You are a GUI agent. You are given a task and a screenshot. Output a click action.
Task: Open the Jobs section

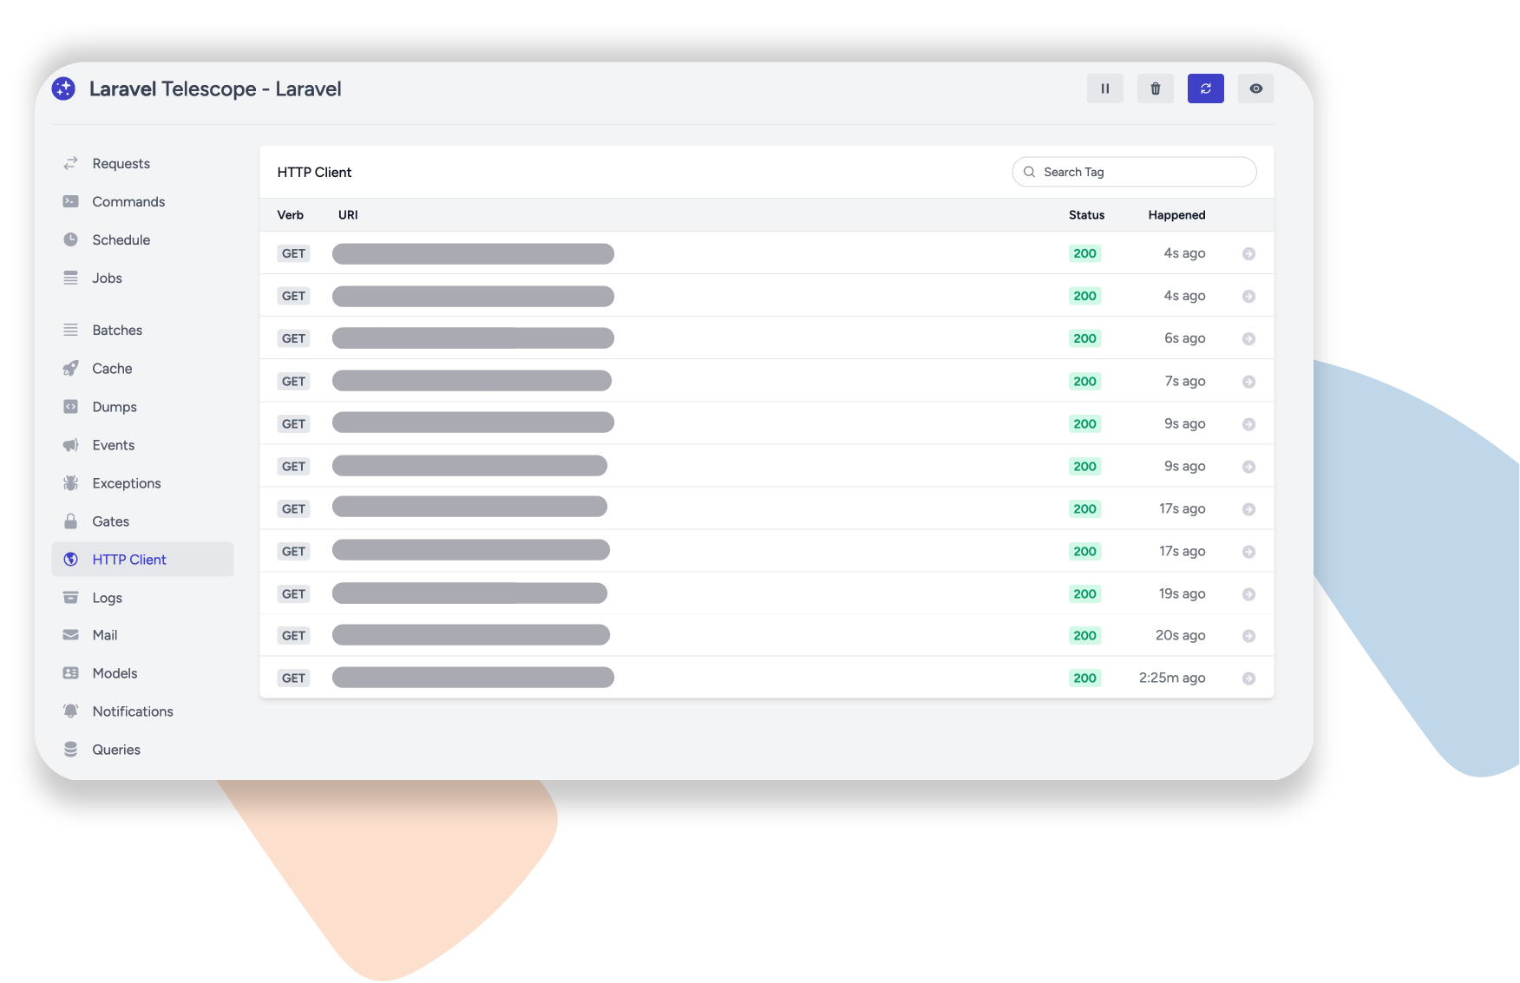108,278
